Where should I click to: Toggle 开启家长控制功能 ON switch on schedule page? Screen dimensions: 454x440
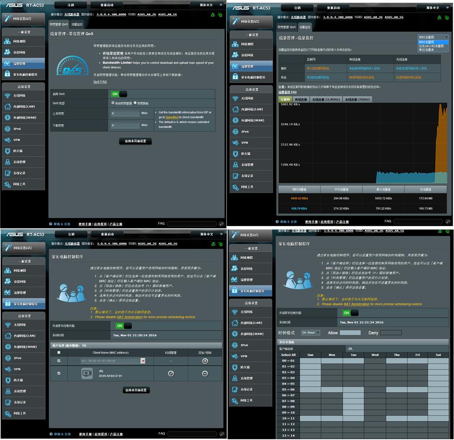(x=350, y=313)
